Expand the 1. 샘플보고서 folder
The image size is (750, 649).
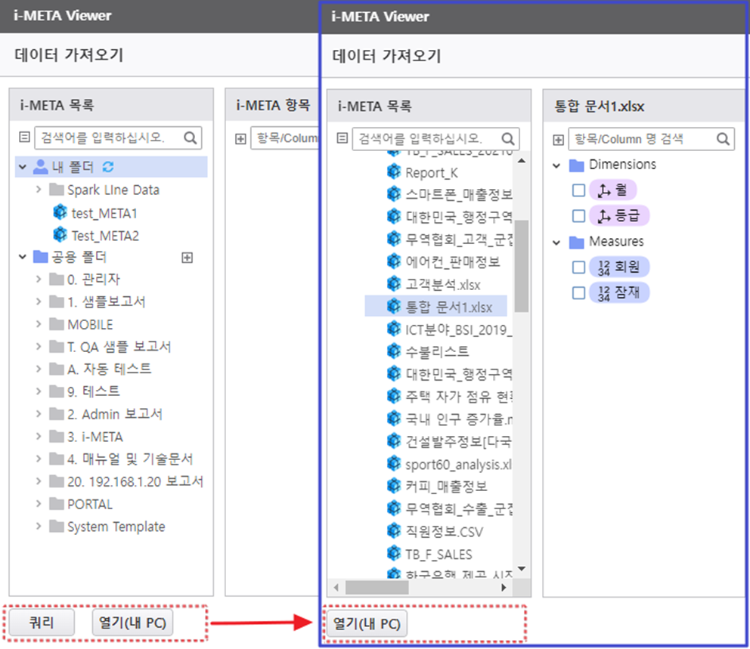[39, 301]
